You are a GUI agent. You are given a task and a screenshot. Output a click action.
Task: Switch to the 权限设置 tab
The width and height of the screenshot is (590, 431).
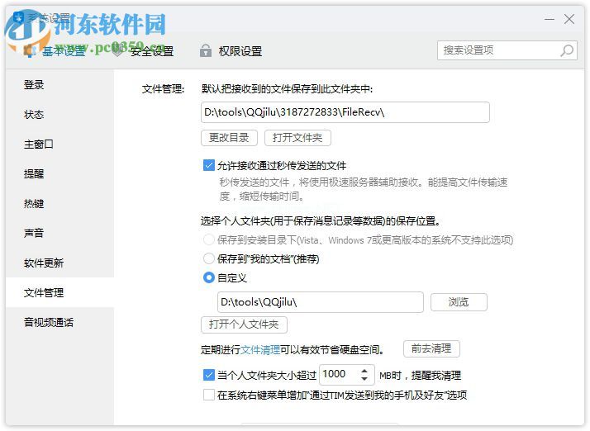[x=240, y=50]
